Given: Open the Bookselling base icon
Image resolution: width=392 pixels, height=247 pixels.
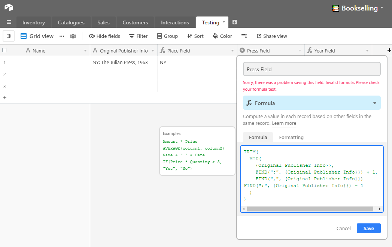Looking at the screenshot, I should (335, 8).
